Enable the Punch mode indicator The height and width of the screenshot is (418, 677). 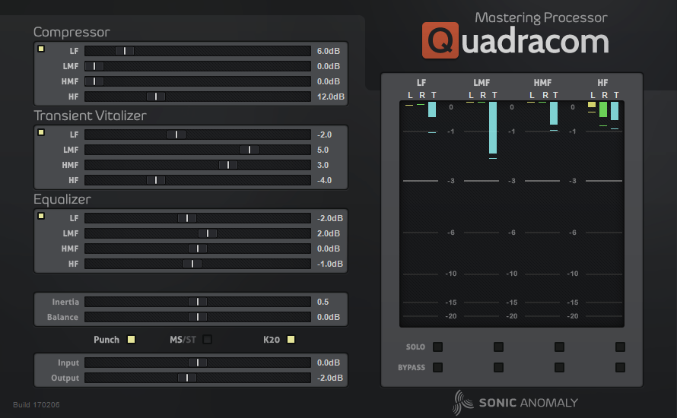[131, 340]
